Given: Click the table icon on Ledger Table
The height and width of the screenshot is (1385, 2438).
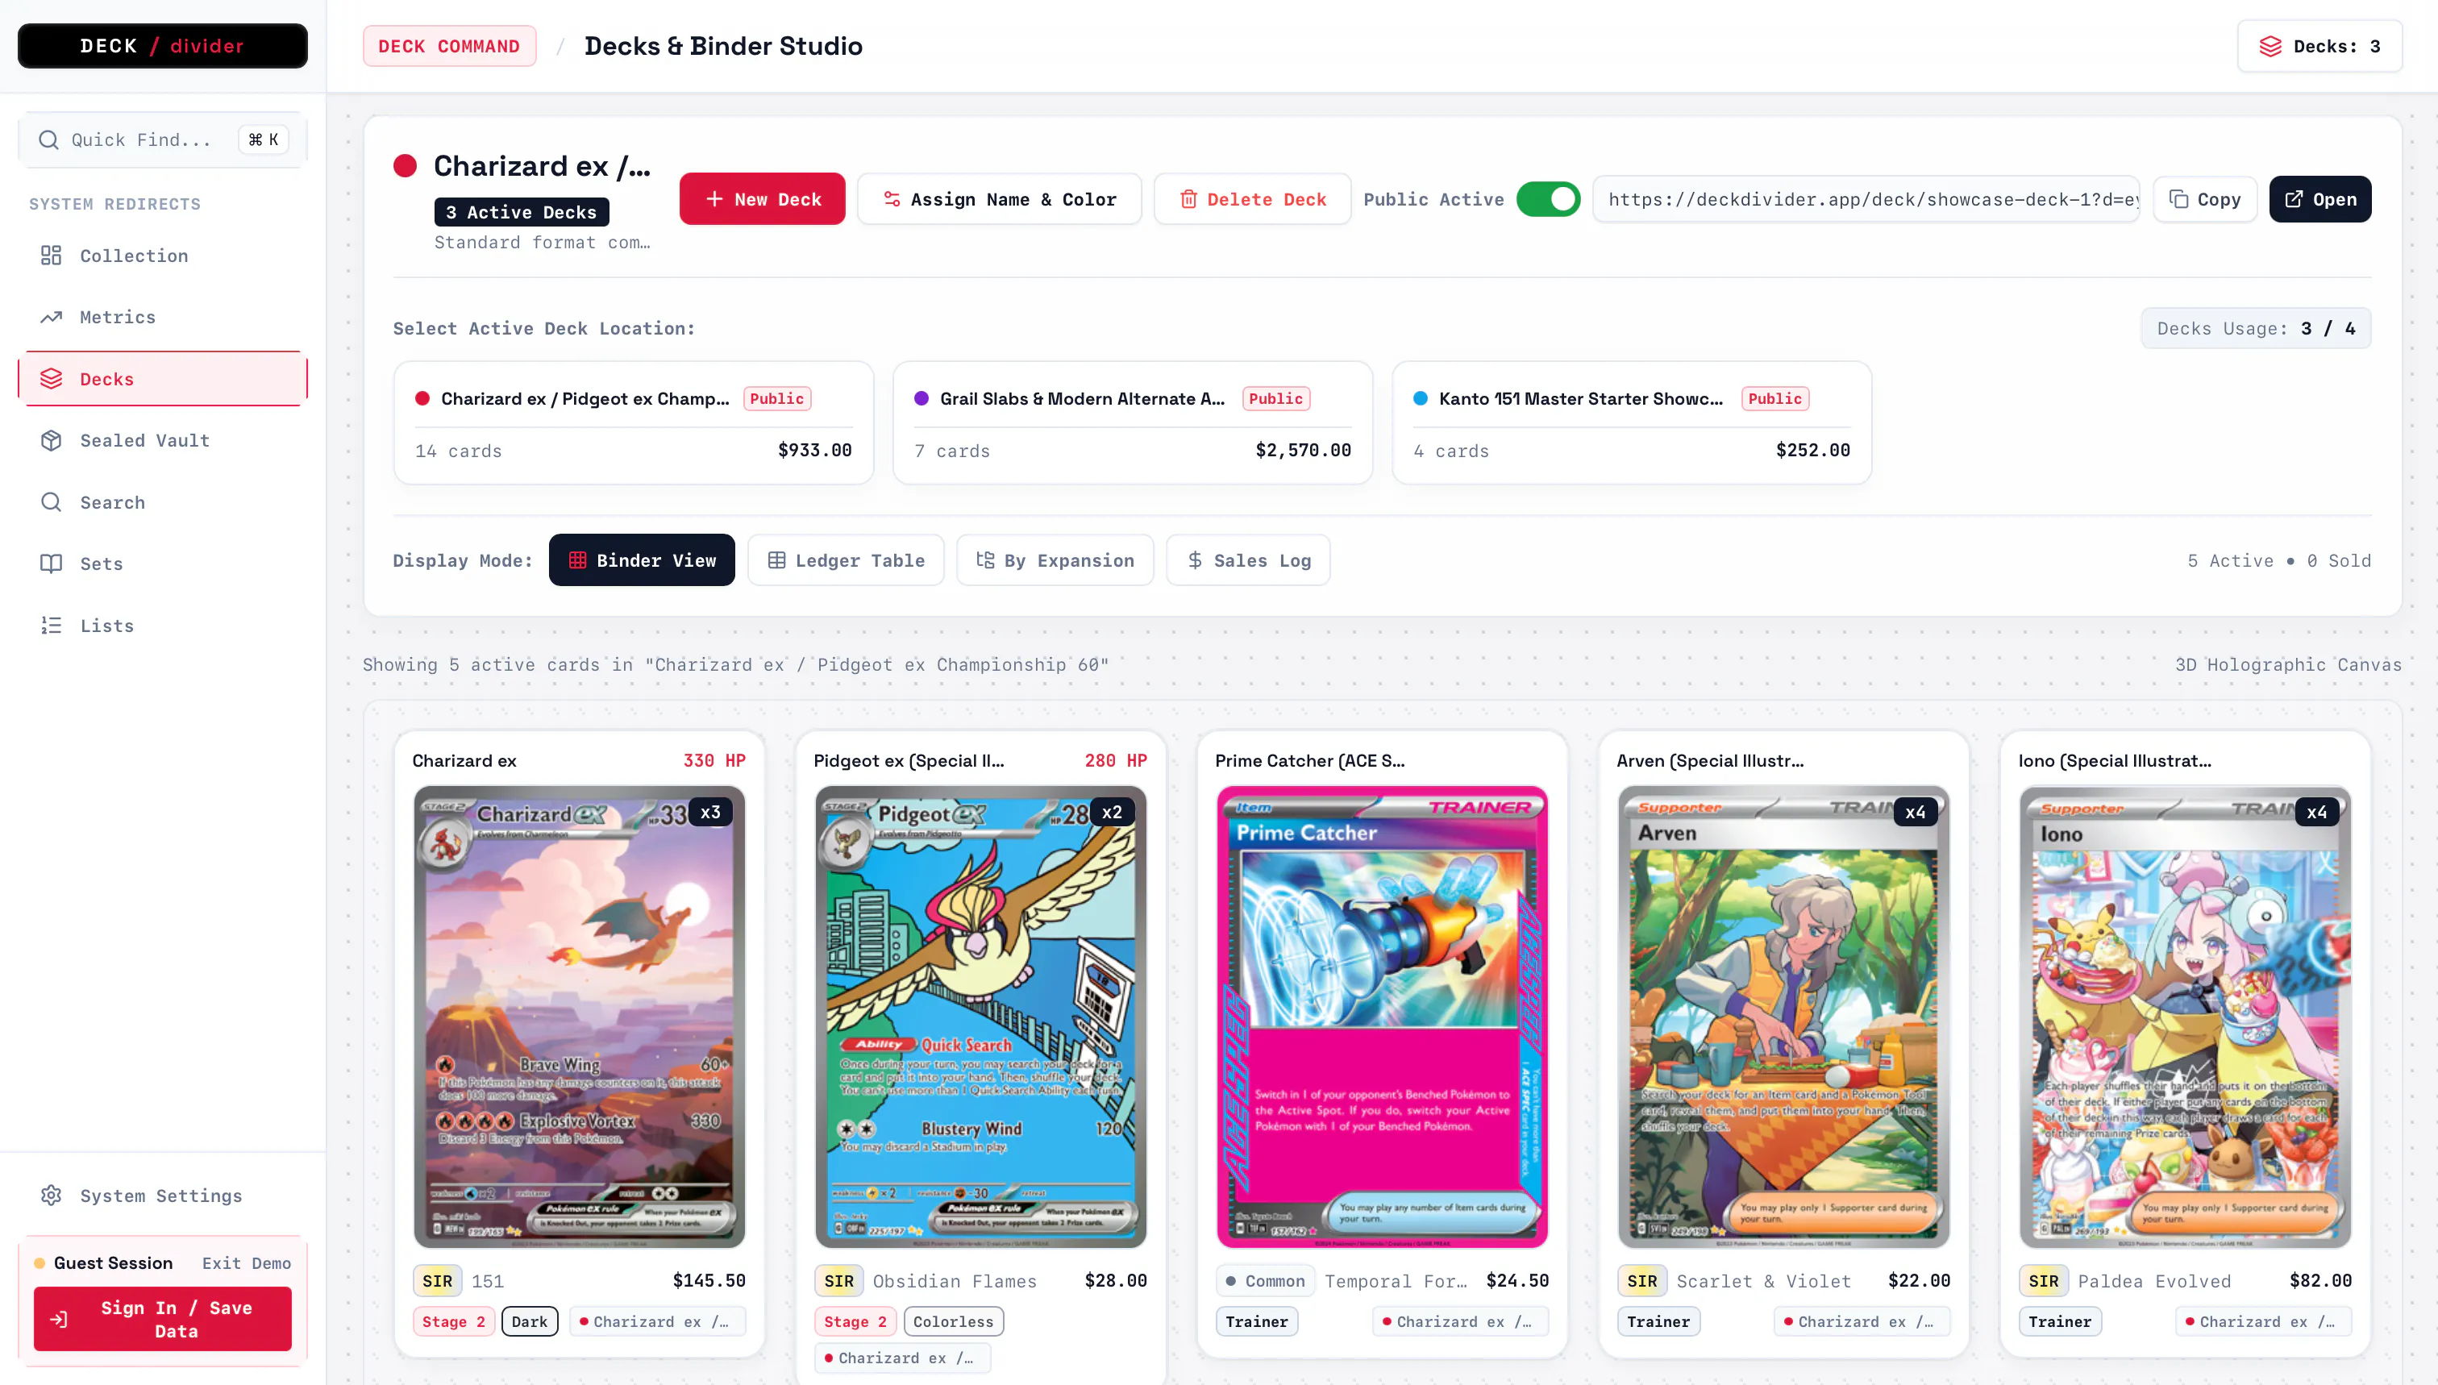Looking at the screenshot, I should (776, 560).
